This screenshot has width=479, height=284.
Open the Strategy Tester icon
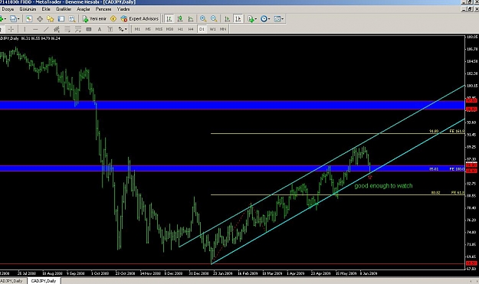point(72,19)
